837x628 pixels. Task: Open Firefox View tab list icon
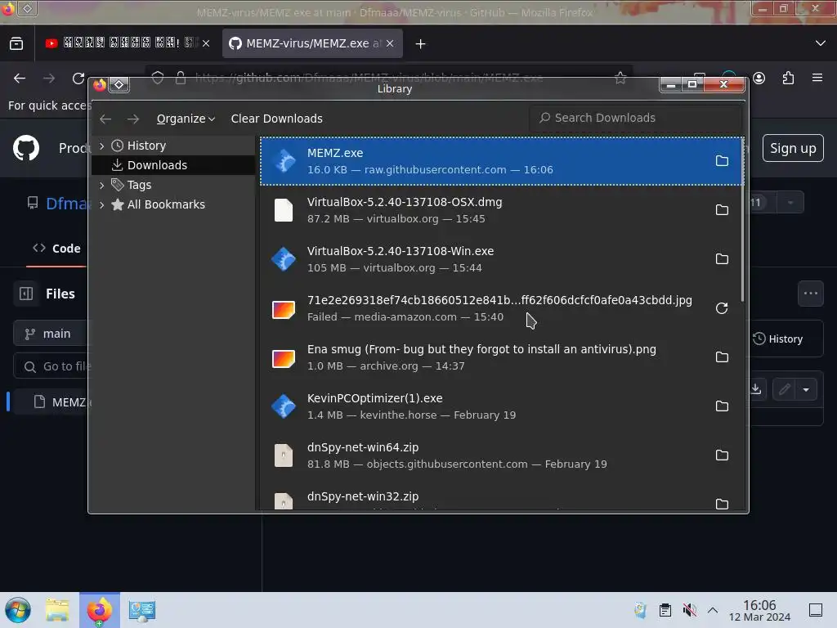click(x=16, y=44)
